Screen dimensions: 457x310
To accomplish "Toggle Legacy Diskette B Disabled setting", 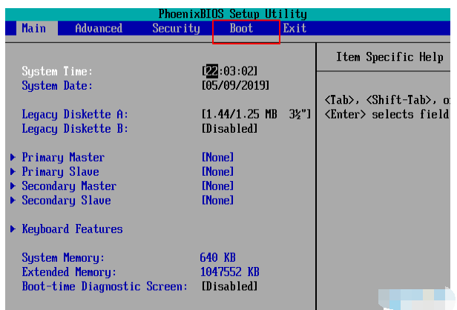I will 229,128.
